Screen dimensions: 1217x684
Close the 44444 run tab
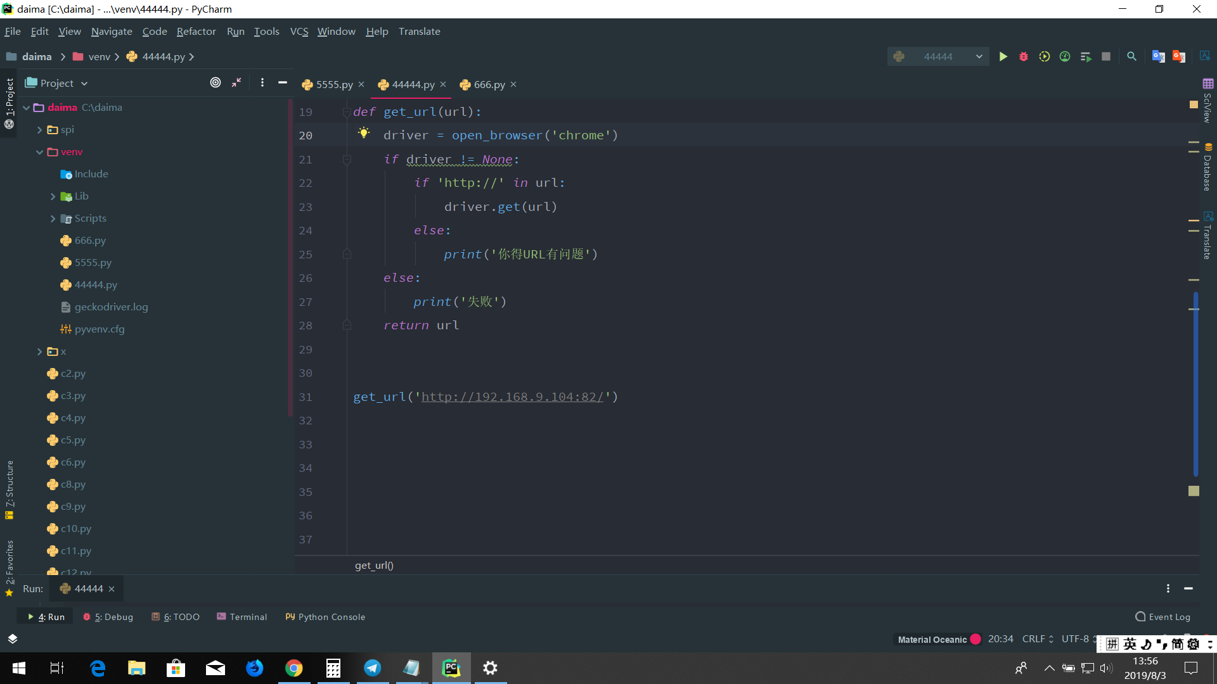112,589
